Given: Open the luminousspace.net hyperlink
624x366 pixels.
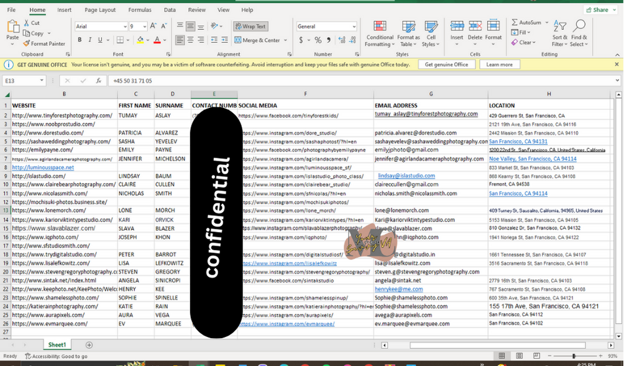Looking at the screenshot, I should [x=43, y=167].
